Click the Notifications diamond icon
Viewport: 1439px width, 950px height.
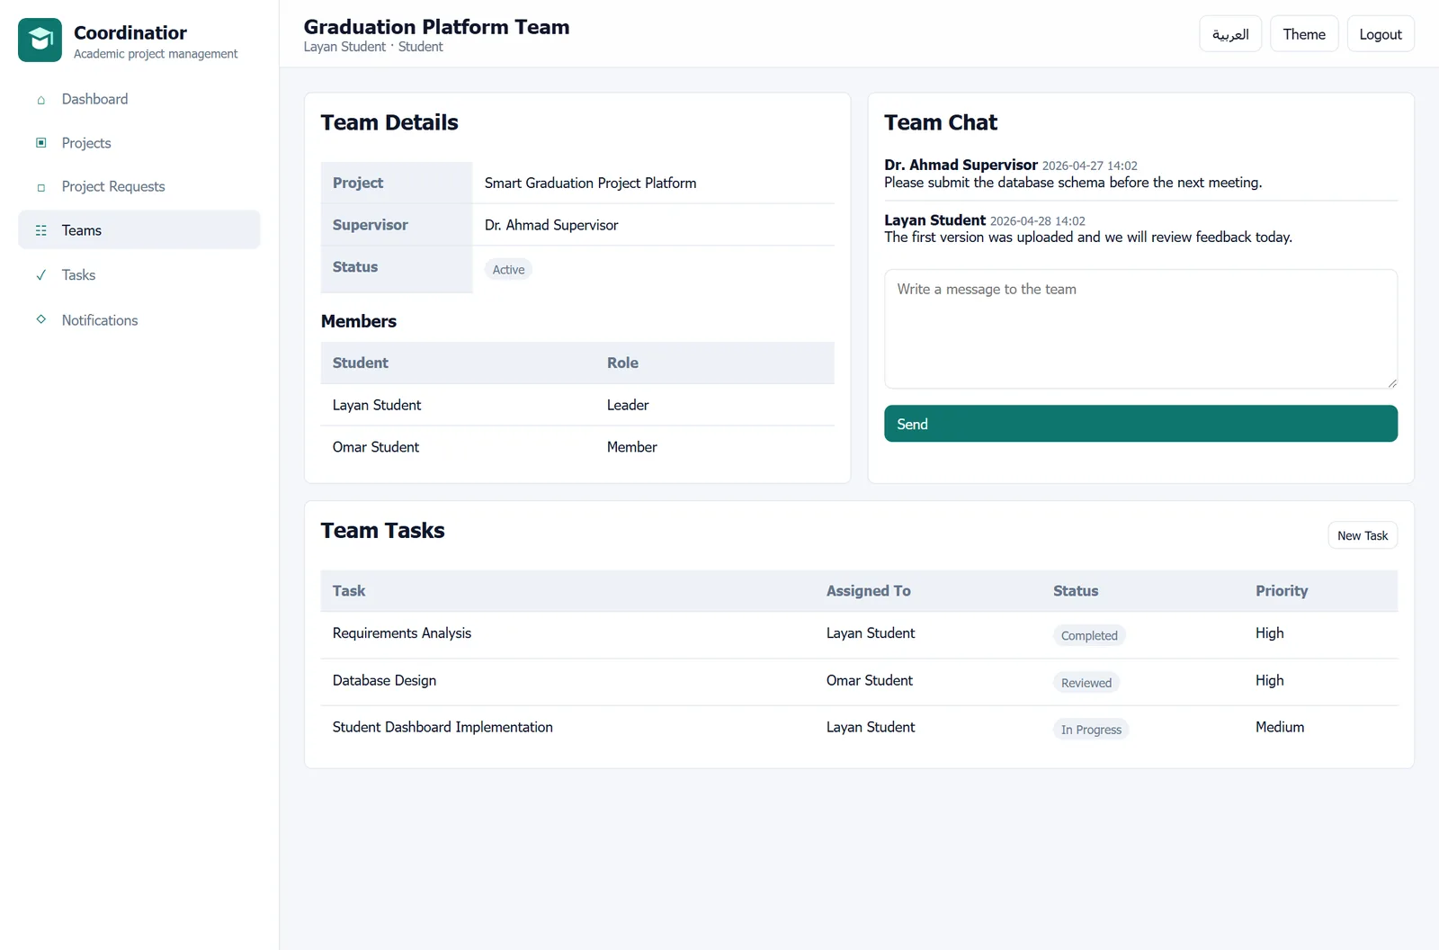click(x=40, y=319)
